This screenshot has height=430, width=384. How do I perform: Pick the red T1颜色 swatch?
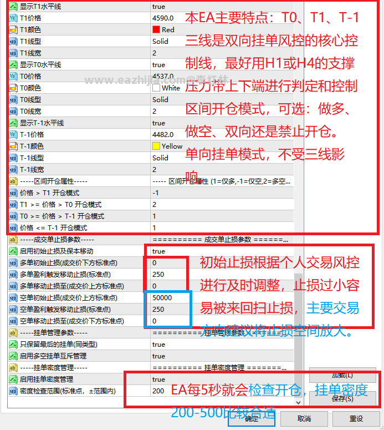point(156,29)
